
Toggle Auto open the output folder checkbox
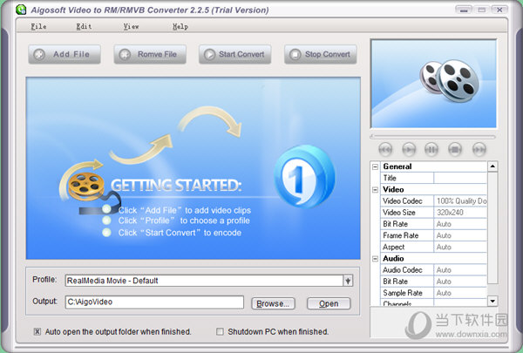pos(37,332)
